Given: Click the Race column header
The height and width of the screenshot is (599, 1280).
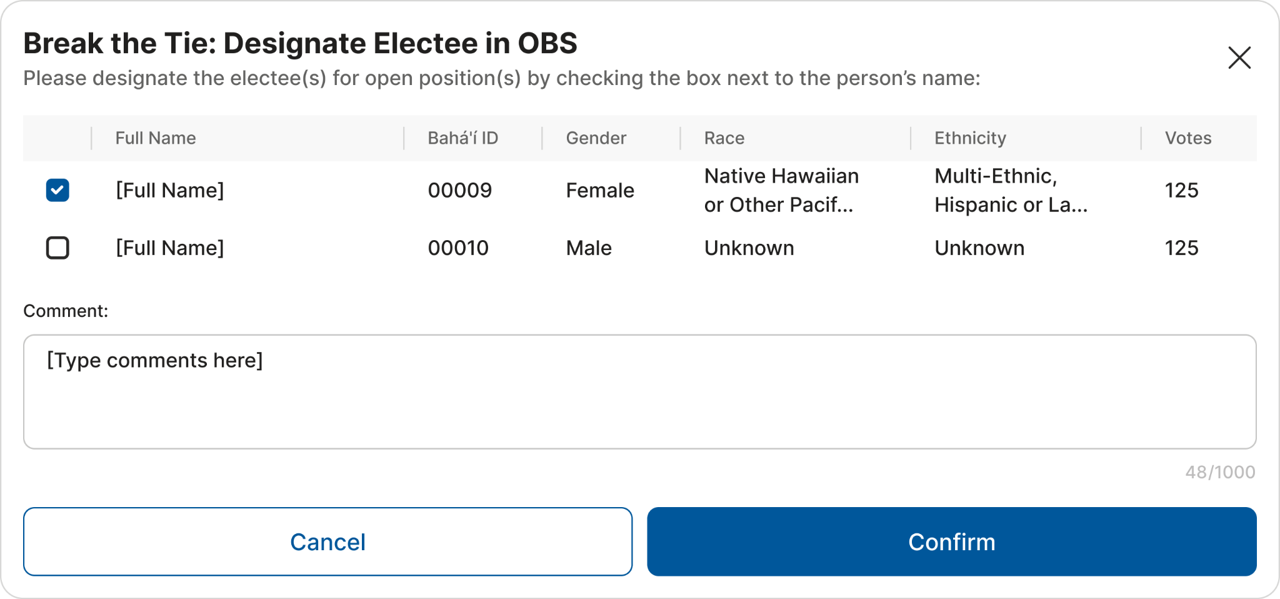Looking at the screenshot, I should (724, 138).
